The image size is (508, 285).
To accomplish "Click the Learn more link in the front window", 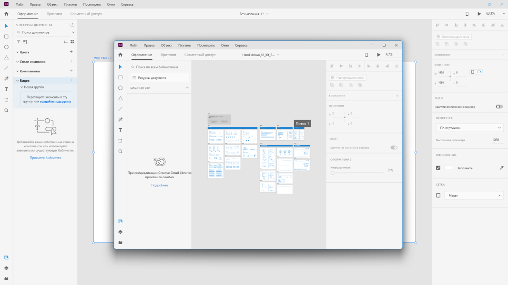I will click(x=159, y=185).
